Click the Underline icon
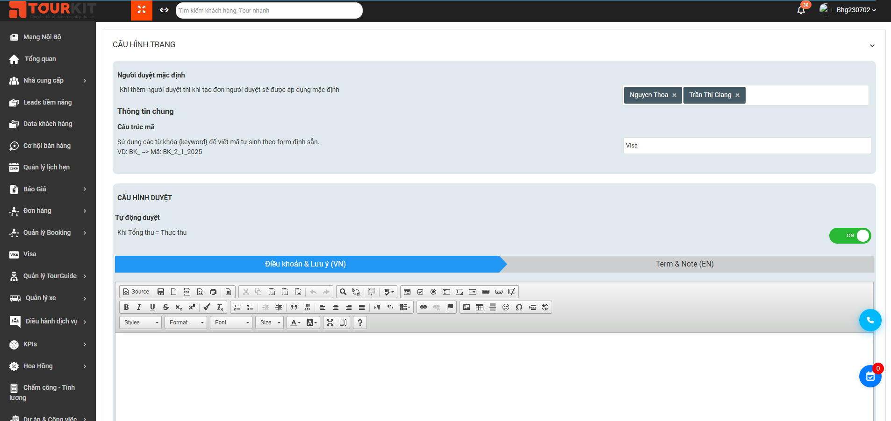 [152, 307]
